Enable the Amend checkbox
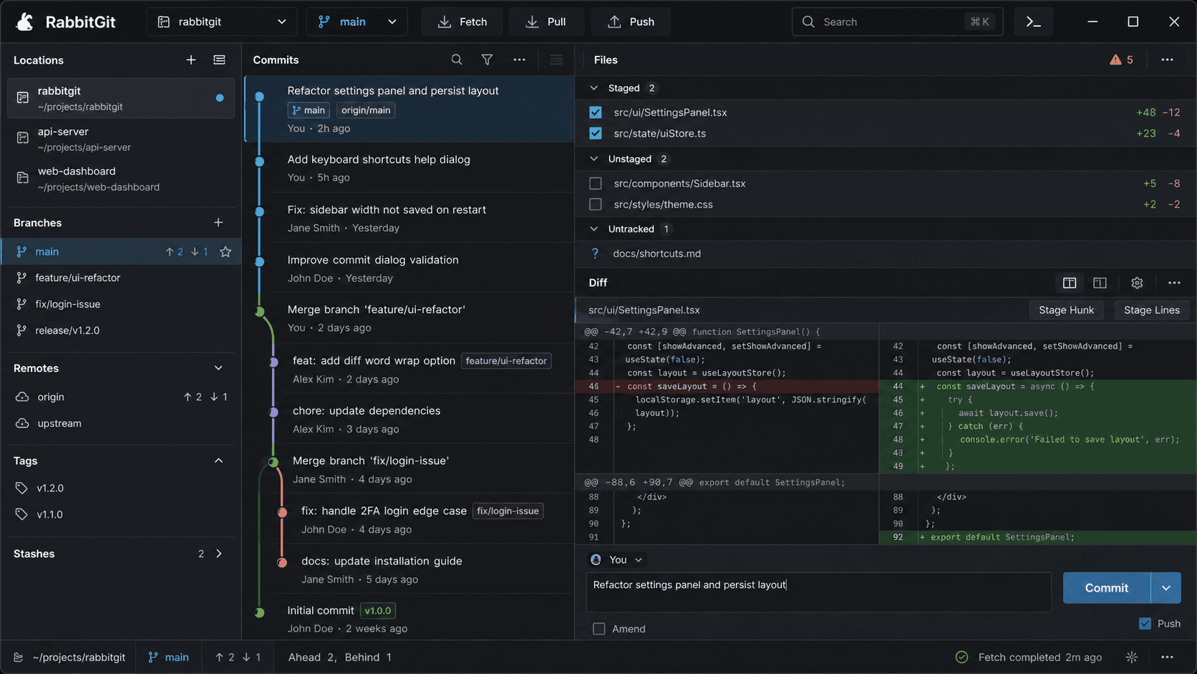 click(x=599, y=629)
